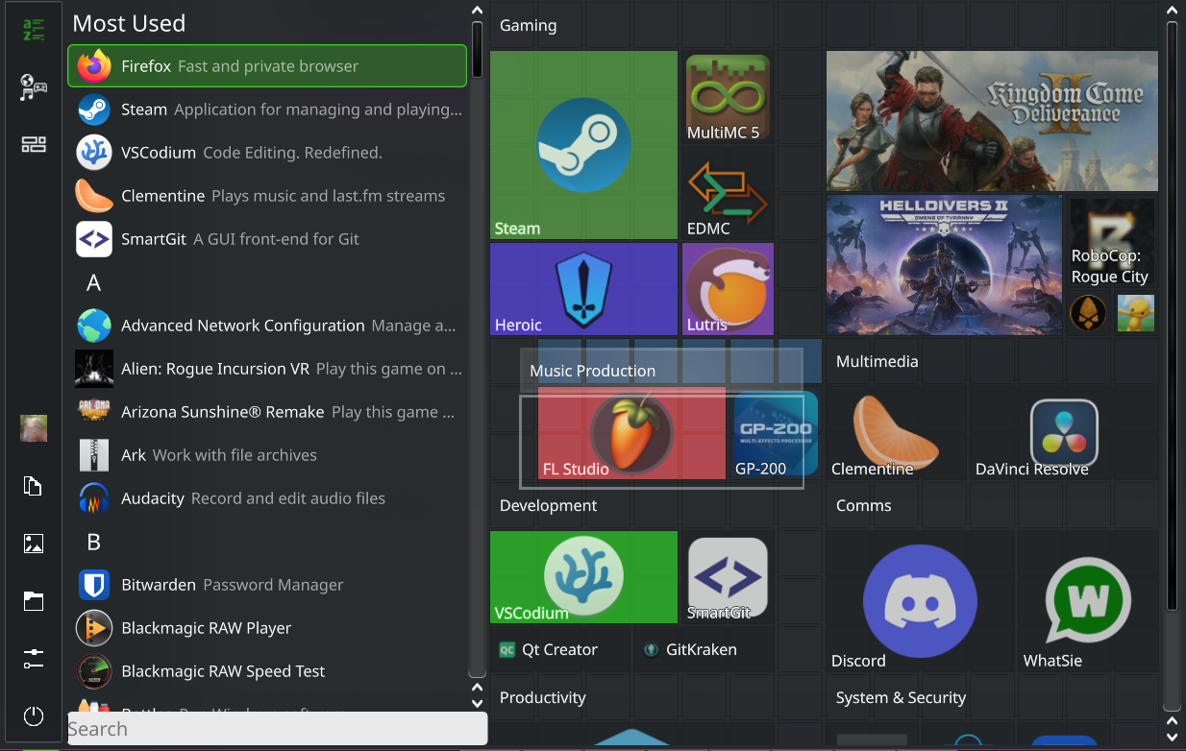Launch Alien: Rogue Incursion VR entry
Viewport: 1186px width, 751px height.
tap(267, 369)
